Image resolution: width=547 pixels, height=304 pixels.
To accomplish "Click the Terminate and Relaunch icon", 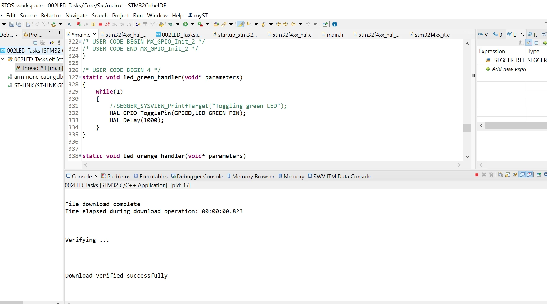I will click(x=79, y=24).
